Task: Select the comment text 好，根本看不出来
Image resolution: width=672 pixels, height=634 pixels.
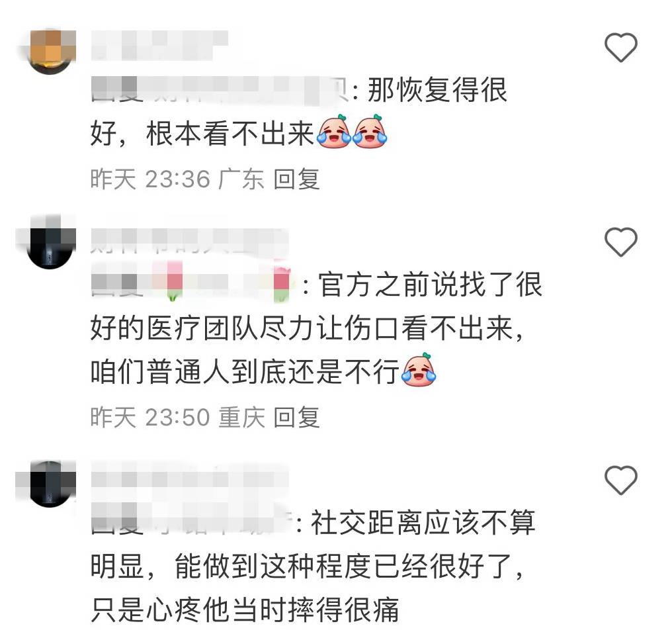Action: [x=202, y=134]
